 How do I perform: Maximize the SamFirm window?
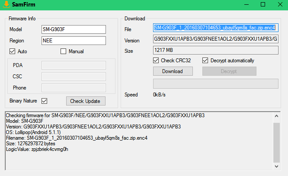[263, 4]
